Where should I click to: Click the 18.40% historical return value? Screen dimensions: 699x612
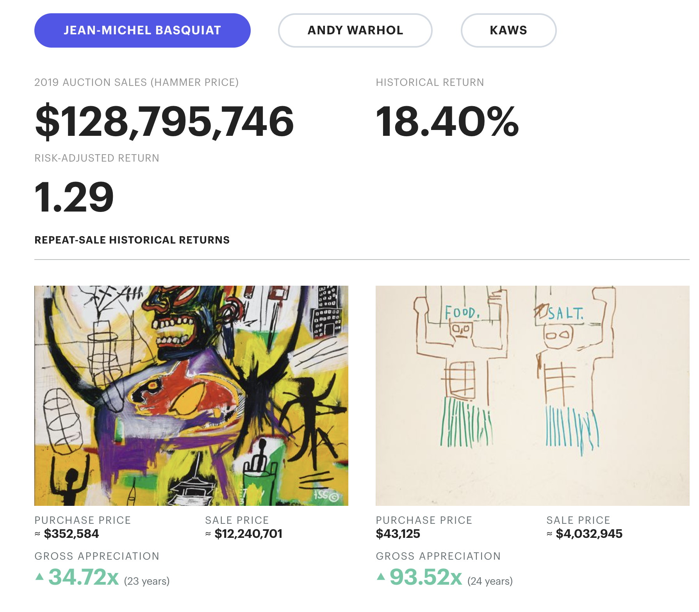click(447, 121)
